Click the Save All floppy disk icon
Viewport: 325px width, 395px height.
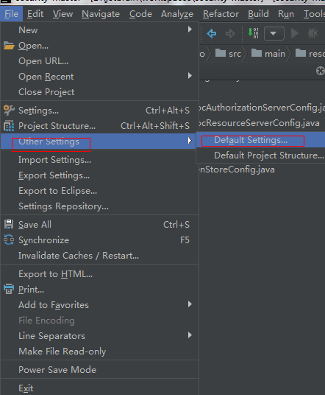tap(9, 224)
